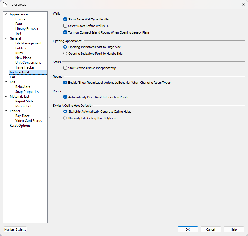248x236 pixels.
Task: Open Snap Properties page
Action: tap(27, 92)
